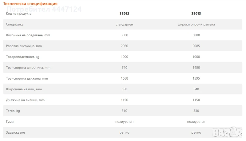This screenshot has height=141, width=246.
Task: Click the 'Гуми' row label
Action: tap(10, 122)
